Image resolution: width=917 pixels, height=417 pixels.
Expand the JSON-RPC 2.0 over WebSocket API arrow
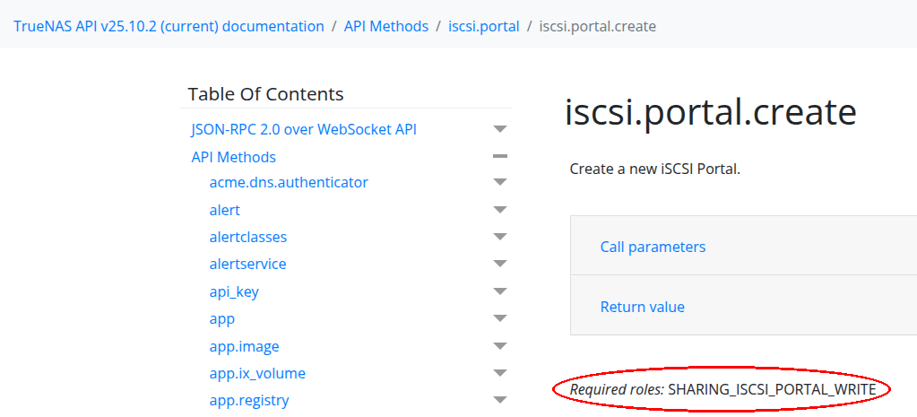[500, 130]
